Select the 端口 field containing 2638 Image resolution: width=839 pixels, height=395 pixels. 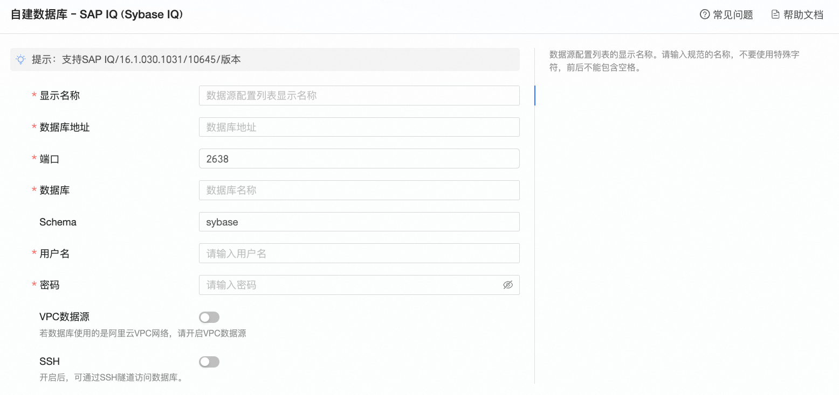point(359,159)
